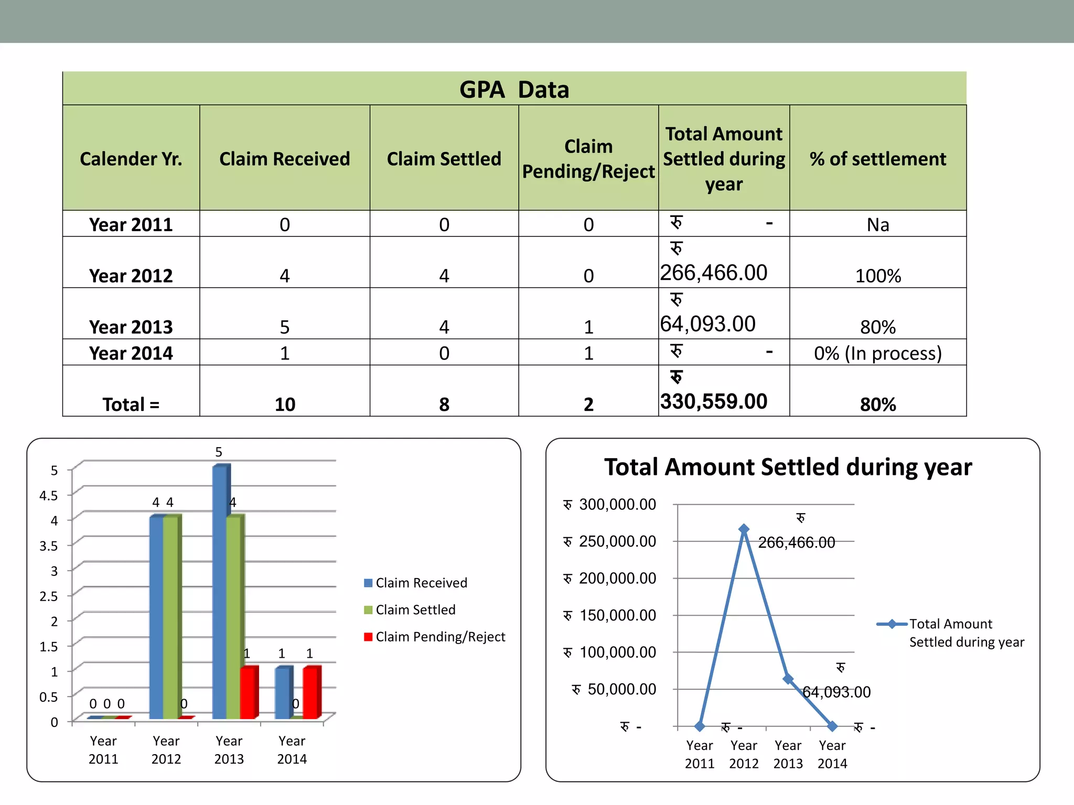Click the Claim Pending/Reject column header

coord(588,158)
